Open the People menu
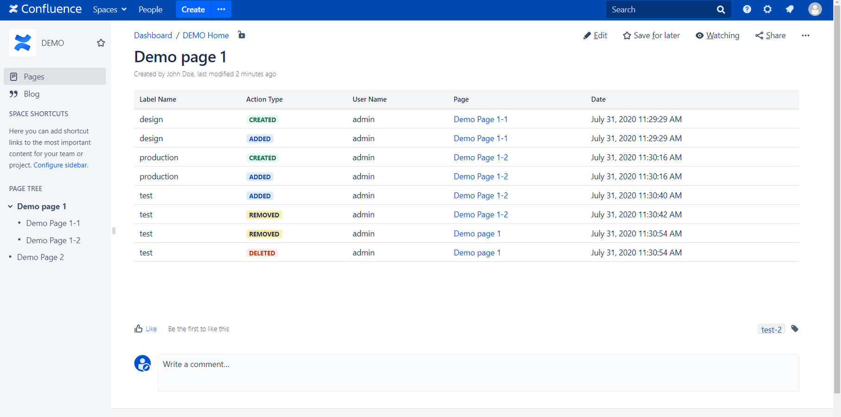 [151, 9]
